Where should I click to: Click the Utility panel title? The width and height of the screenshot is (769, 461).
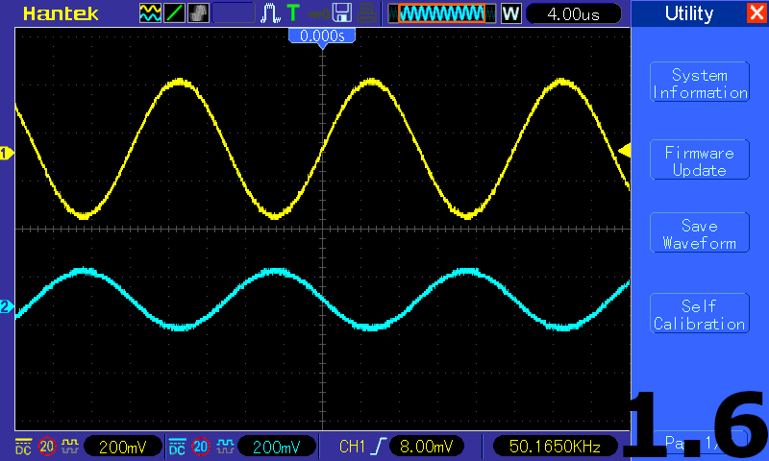[x=689, y=13]
